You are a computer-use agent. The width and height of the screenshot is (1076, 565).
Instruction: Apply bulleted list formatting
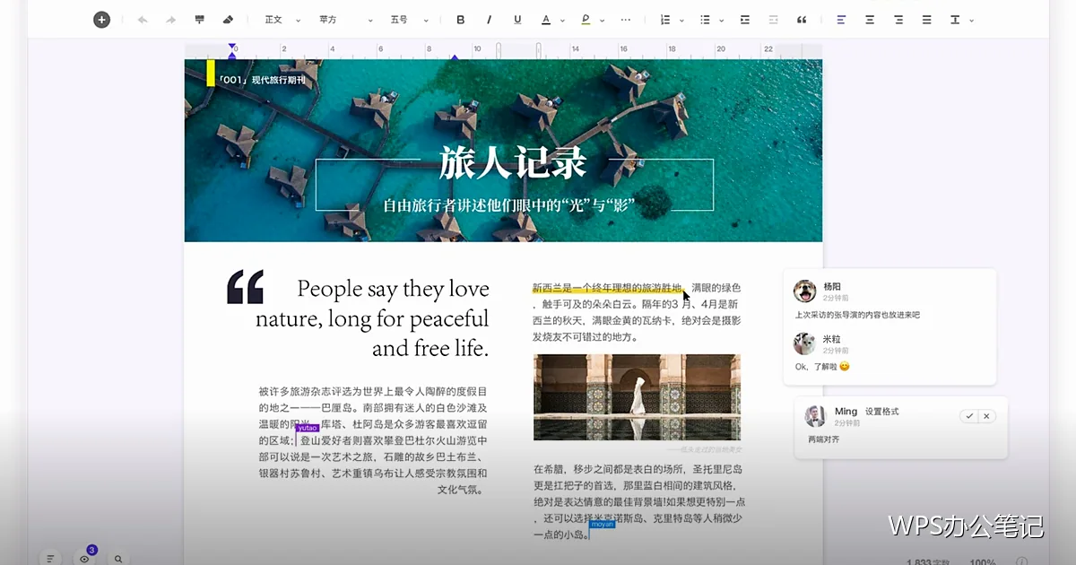click(x=705, y=20)
